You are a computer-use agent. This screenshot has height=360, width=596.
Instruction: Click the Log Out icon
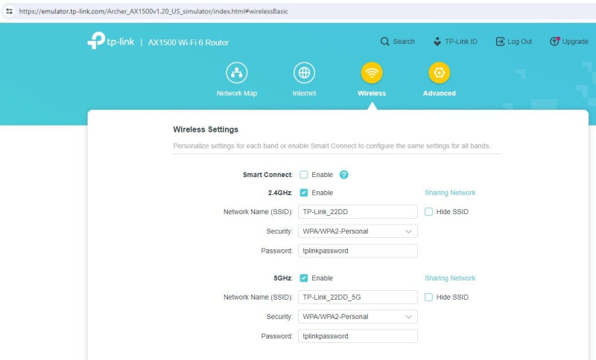500,42
